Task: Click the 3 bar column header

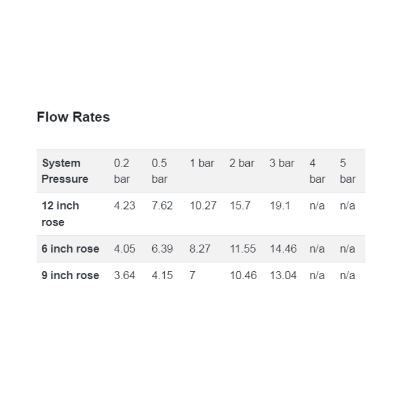Action: [x=282, y=163]
